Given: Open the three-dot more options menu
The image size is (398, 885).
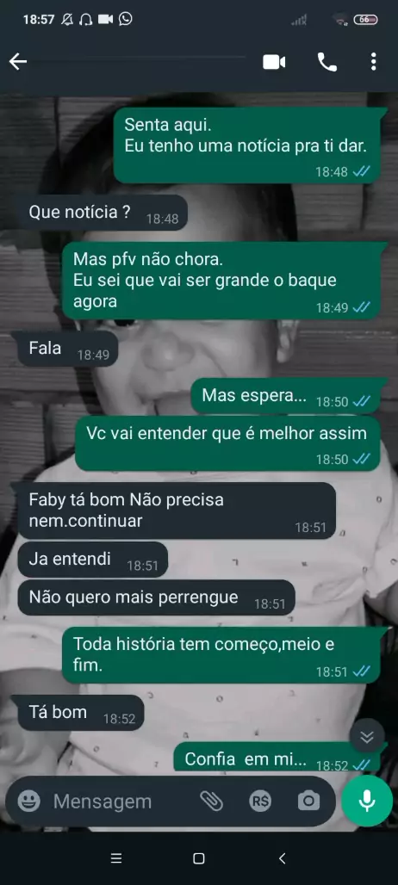Looking at the screenshot, I should pyautogui.click(x=373, y=62).
